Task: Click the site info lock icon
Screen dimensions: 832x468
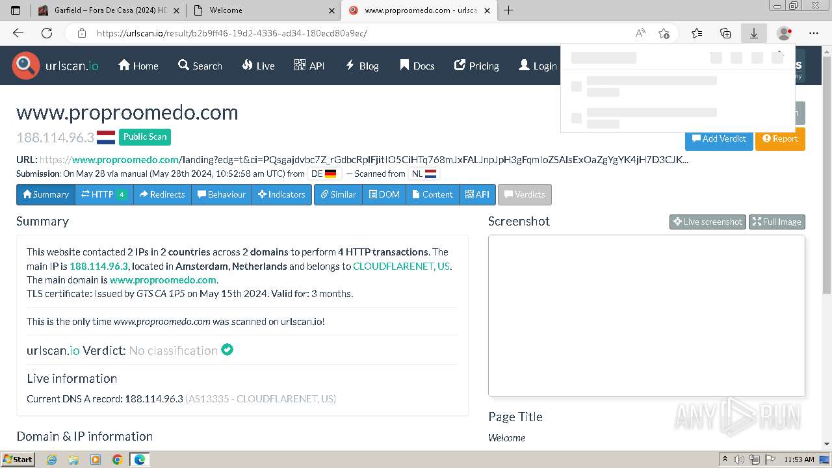Action: [81, 33]
